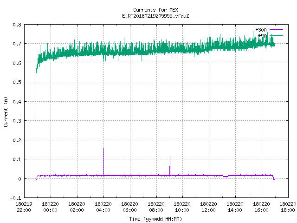This screenshot has width=297, height=223.
Task: Click the 180220 16:00 x-axis label
Action: [261, 207]
